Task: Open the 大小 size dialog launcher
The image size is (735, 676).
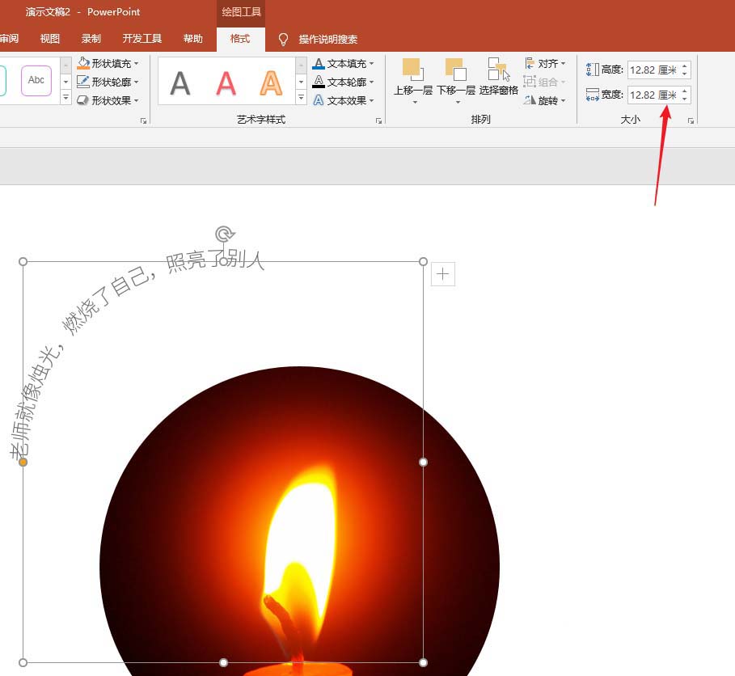Action: (691, 121)
